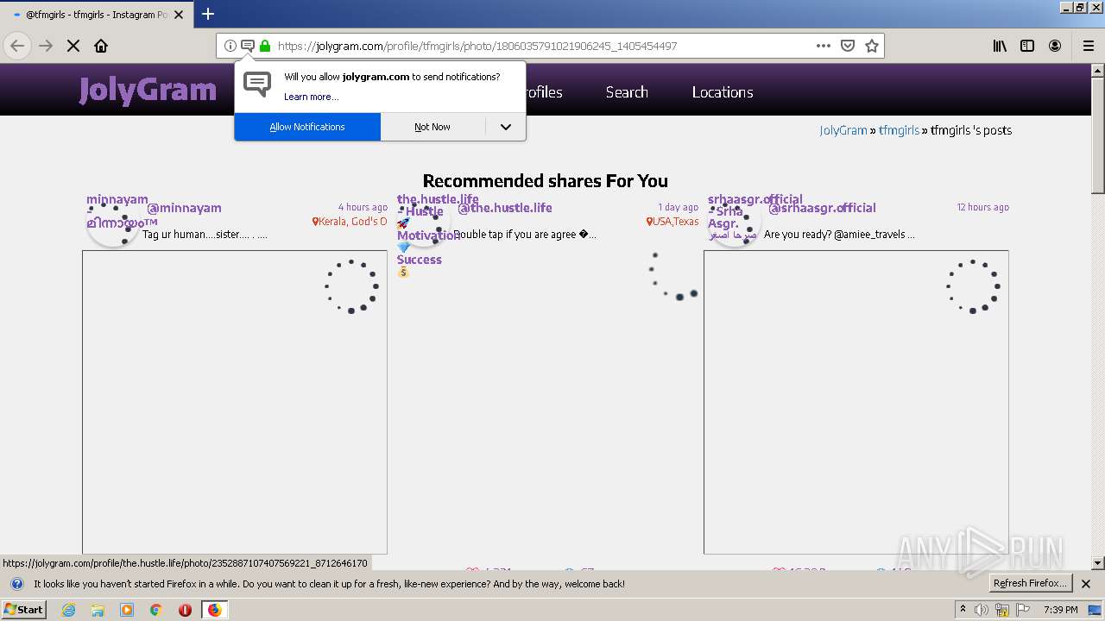Choose Not Now for notifications
Viewport: 1105px width, 621px height.
(x=433, y=127)
